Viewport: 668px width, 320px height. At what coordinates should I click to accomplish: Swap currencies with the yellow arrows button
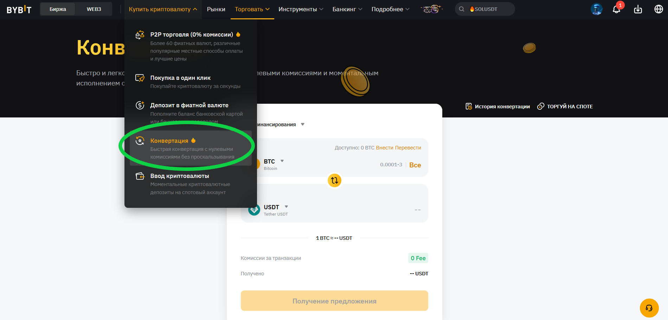(334, 180)
